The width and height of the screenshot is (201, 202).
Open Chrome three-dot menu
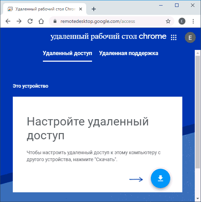coord(193,21)
